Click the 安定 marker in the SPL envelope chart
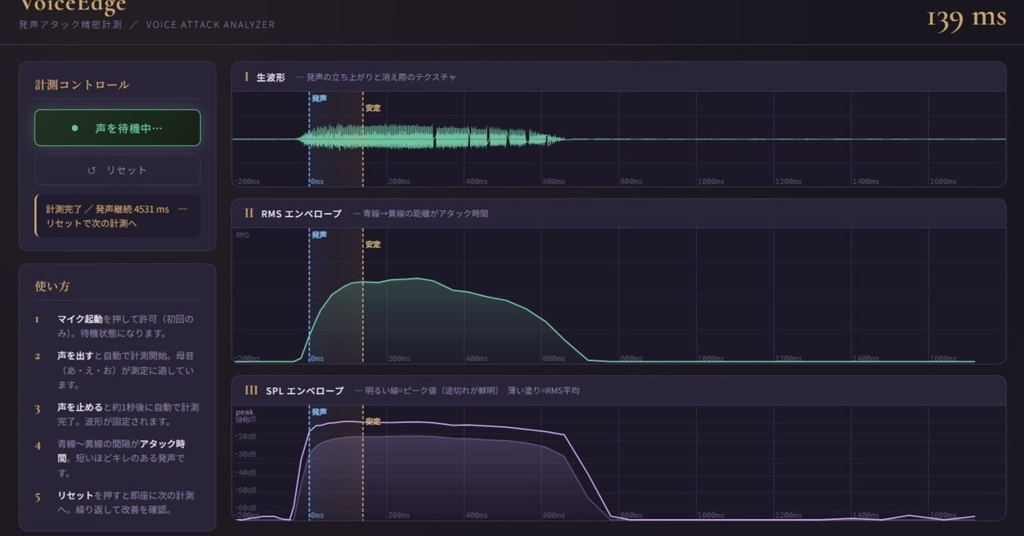The height and width of the screenshot is (536, 1024). 373,422
